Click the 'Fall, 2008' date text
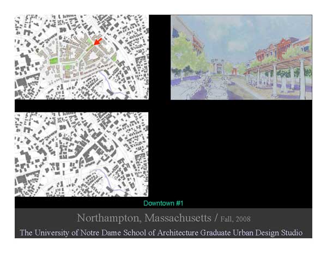 click(x=235, y=219)
